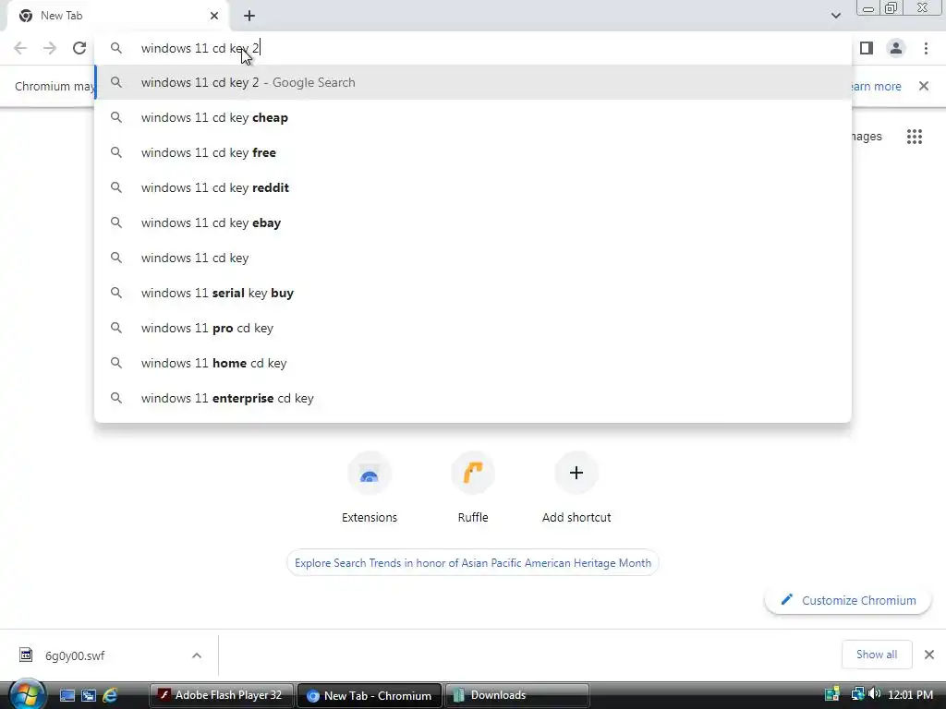Screen dimensions: 946x709
Task: Switch to Downloads taskbar window
Action: coord(517,695)
